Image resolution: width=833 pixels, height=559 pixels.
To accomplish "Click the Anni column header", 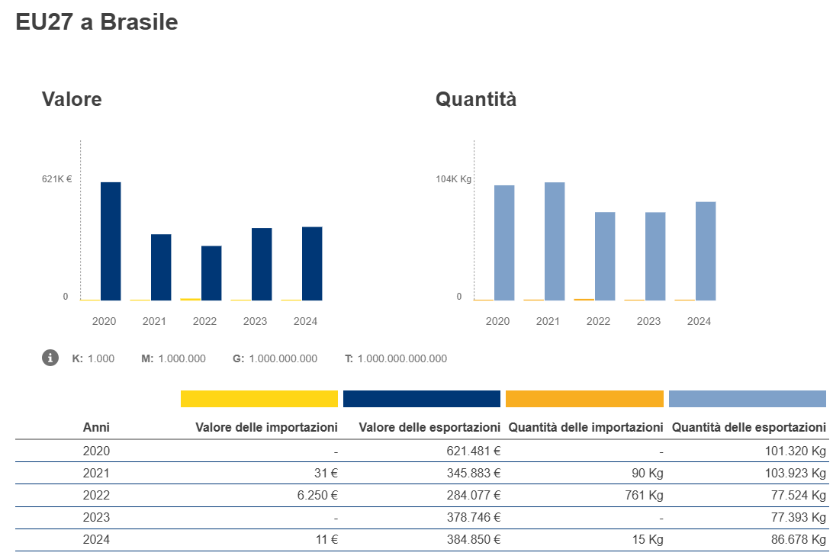I will 96,427.
